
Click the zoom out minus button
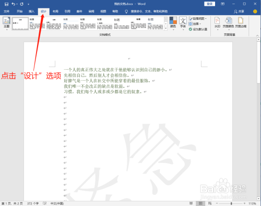click(x=217, y=203)
